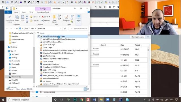The height and width of the screenshot is (102, 181).
Task: Select the file VirtualBox-6.1.16-140961-Win.exe
Action: (x=54, y=67)
